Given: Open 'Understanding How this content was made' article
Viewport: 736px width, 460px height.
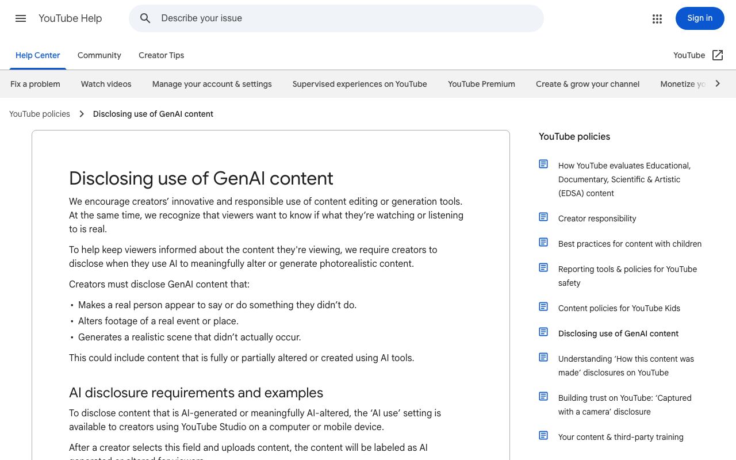Looking at the screenshot, I should 626,366.
